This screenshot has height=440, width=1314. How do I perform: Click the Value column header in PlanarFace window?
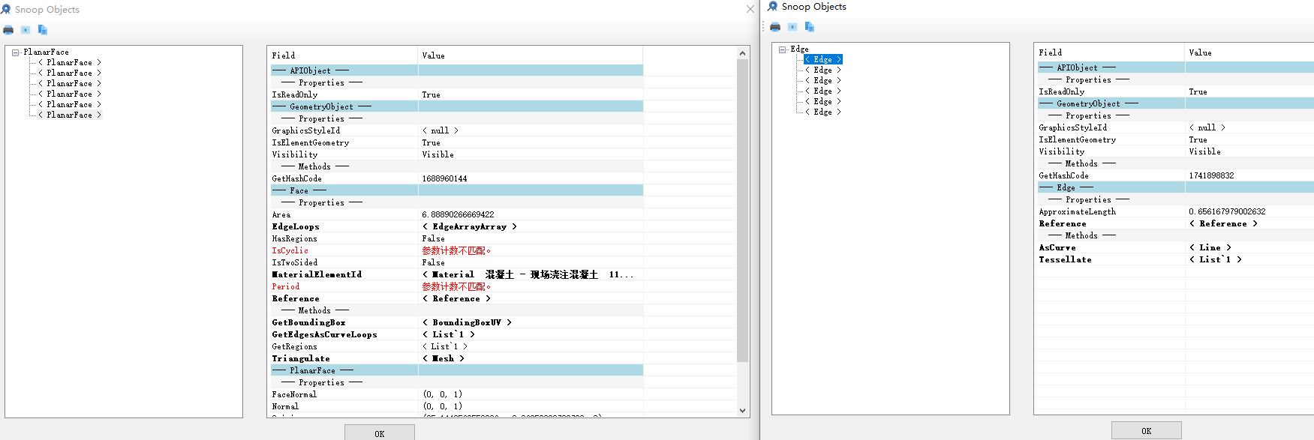(x=530, y=55)
